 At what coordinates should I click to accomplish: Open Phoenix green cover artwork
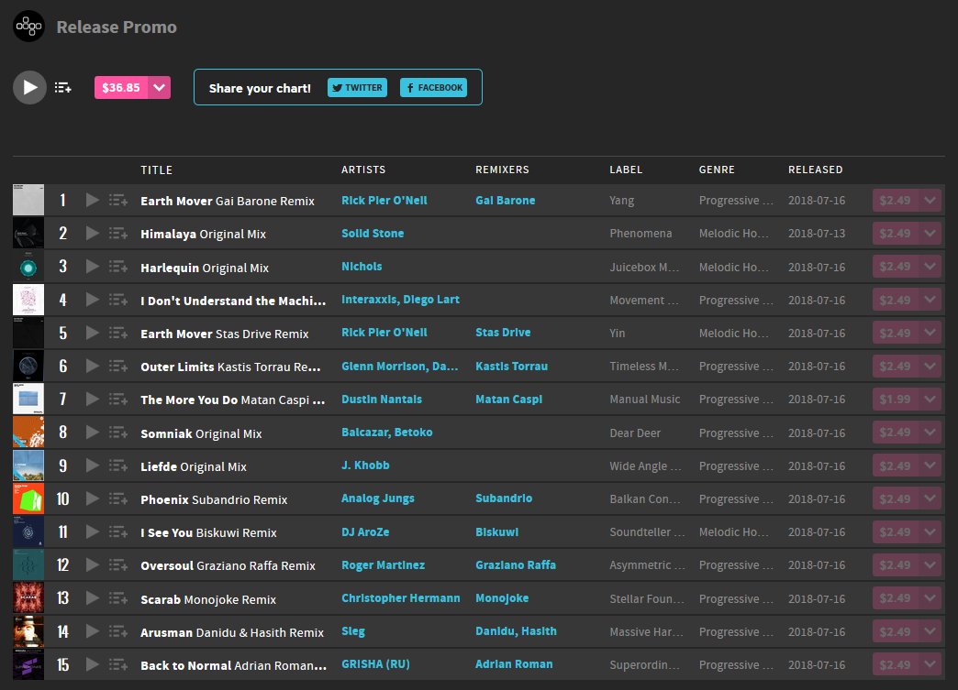pos(28,498)
